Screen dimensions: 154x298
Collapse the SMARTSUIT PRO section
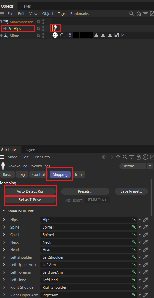(x=4, y=211)
